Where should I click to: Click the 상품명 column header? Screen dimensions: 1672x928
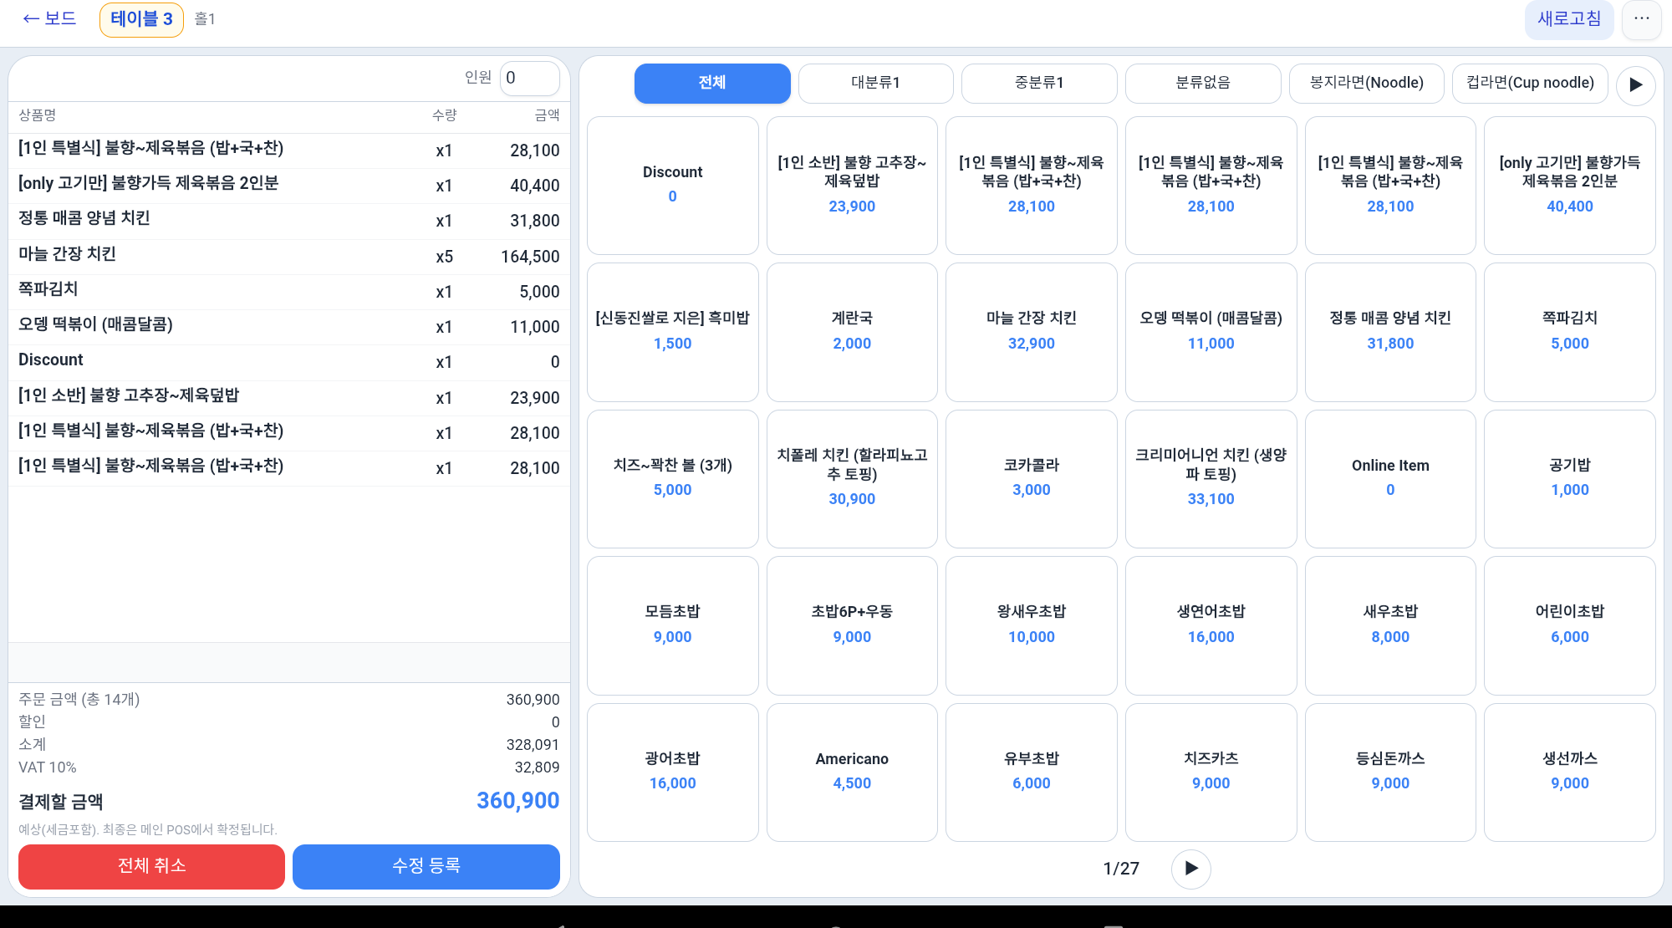coord(37,115)
